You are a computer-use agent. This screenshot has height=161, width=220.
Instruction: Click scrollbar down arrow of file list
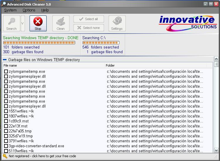click(216, 150)
